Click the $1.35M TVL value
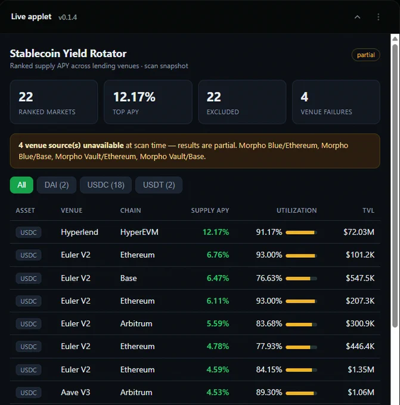The height and width of the screenshot is (405, 400). pos(361,370)
